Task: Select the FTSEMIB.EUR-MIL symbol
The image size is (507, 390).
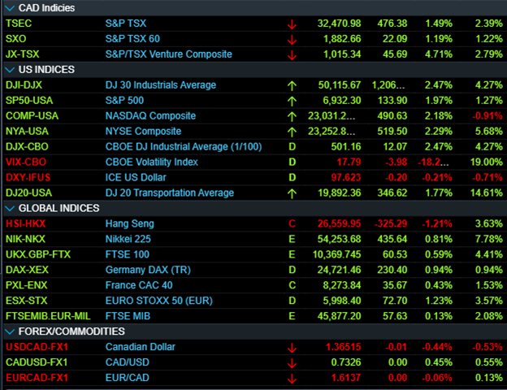Action: [x=49, y=316]
